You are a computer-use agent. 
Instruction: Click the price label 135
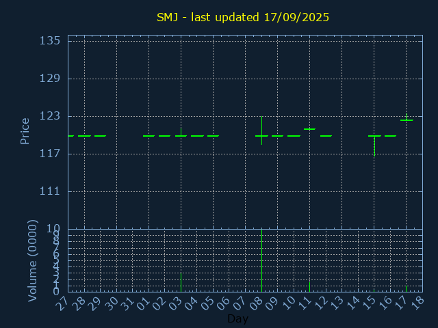[x=50, y=41]
